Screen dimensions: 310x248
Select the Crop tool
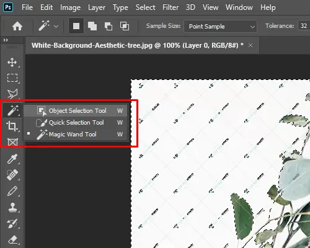(12, 126)
